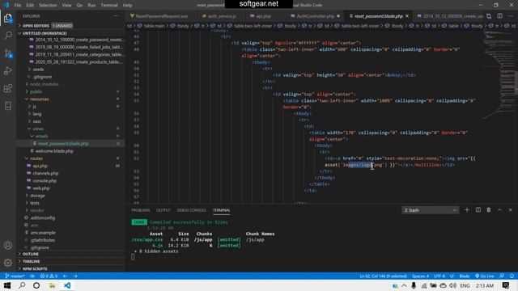
Task: Switch to the Output panel tab
Action: (163, 210)
